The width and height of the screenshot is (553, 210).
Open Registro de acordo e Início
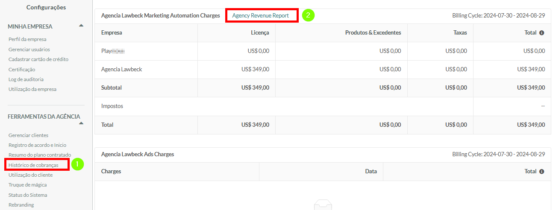[37, 145]
